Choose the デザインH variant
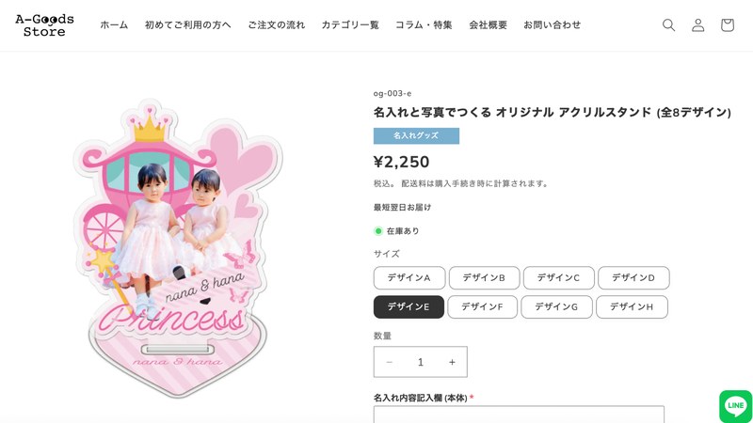 (632, 307)
